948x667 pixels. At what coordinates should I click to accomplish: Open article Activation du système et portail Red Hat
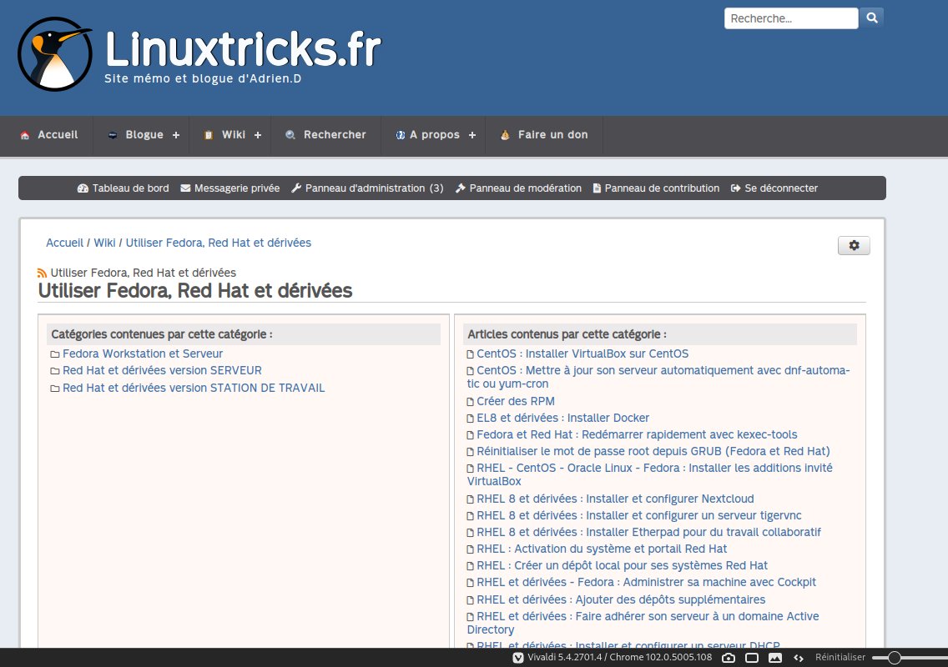coord(602,549)
